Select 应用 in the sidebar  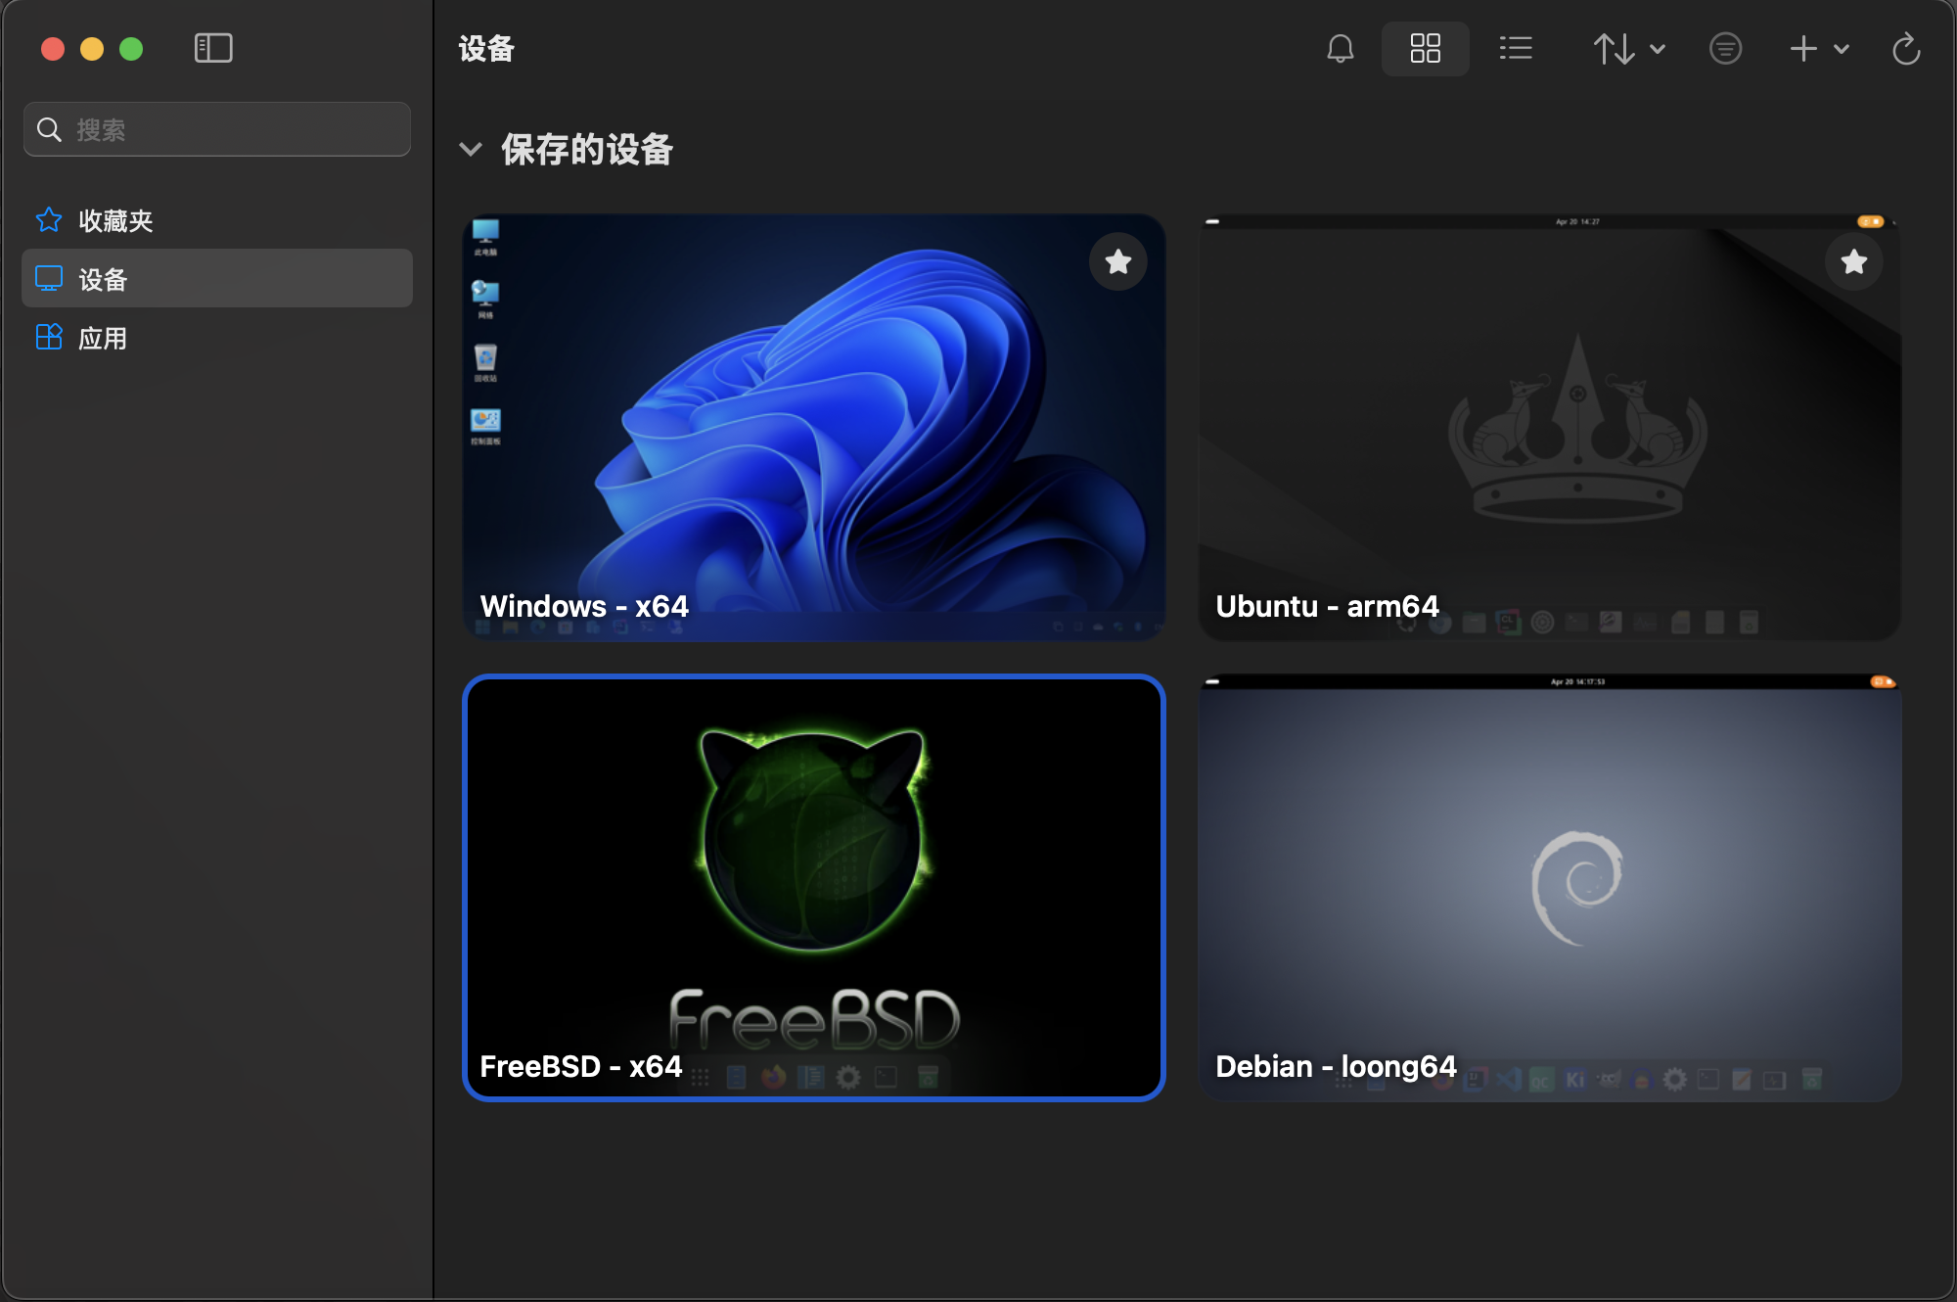coord(217,338)
